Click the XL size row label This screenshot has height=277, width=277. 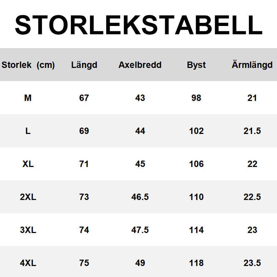point(28,164)
